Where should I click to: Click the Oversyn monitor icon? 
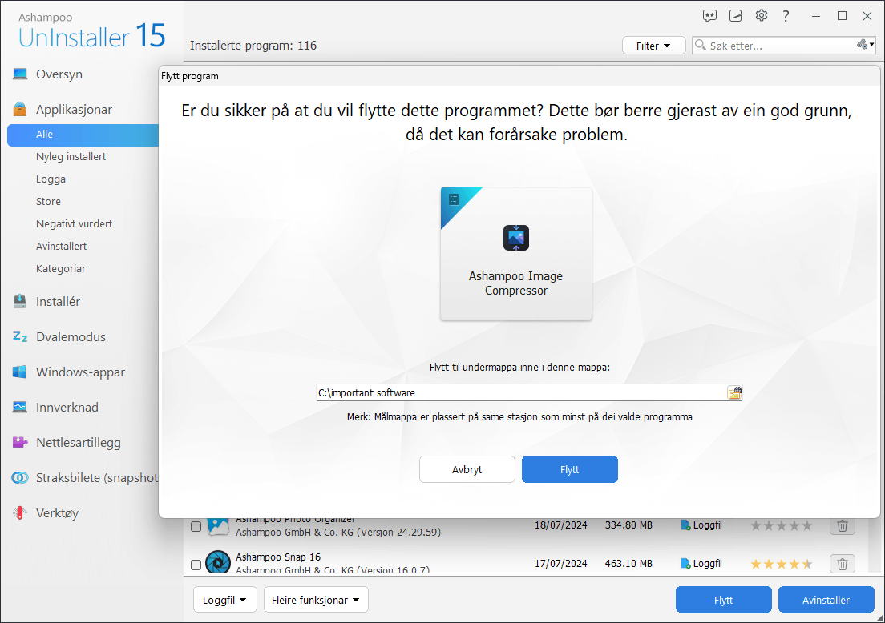click(x=20, y=74)
